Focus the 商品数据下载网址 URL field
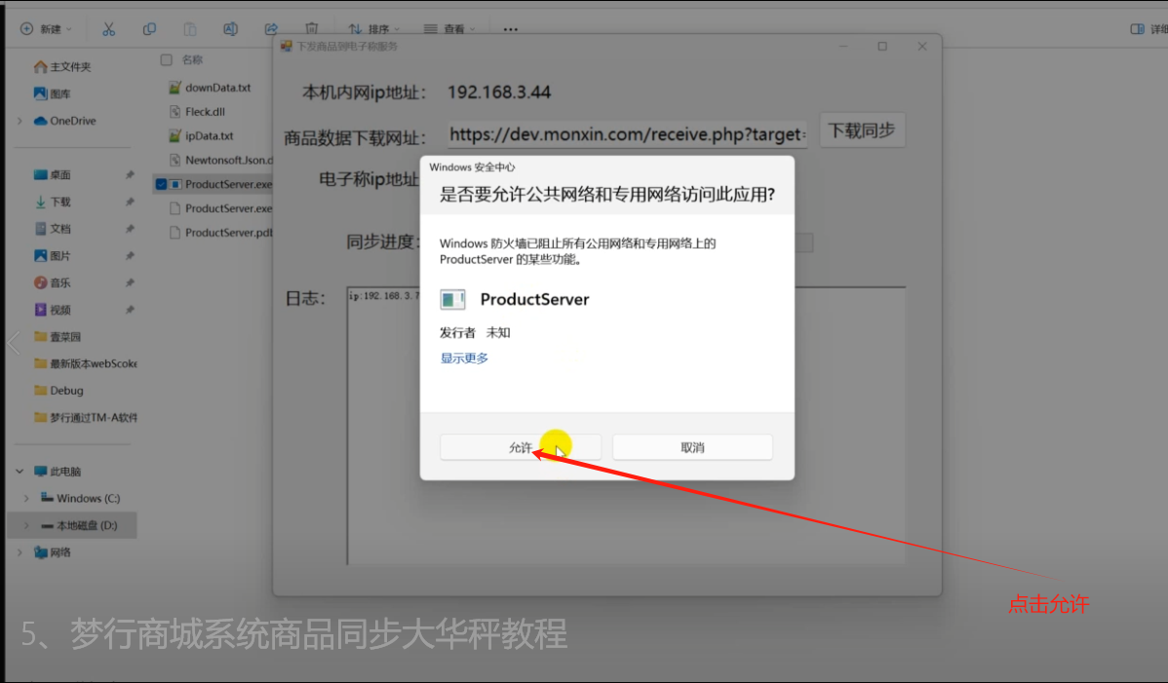 pyautogui.click(x=627, y=134)
